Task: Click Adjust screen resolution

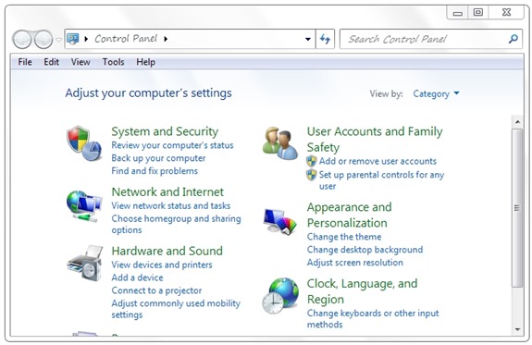Action: (355, 263)
